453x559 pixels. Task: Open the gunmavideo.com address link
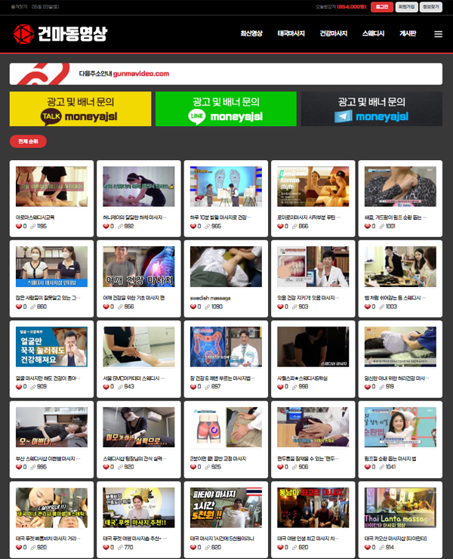141,74
